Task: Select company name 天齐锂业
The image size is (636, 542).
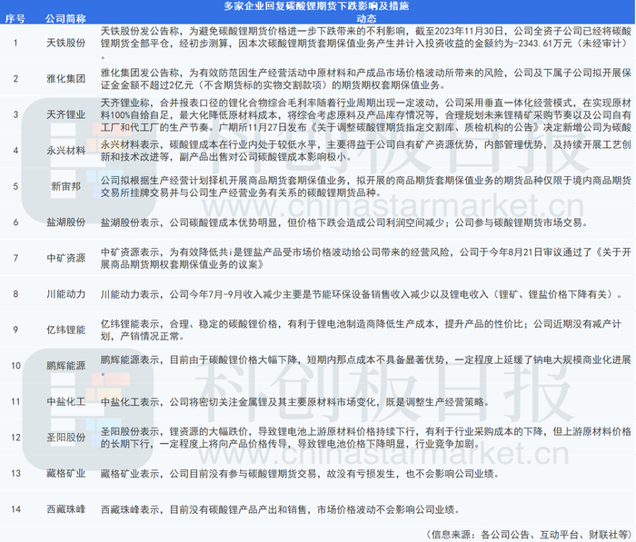Action: coord(66,114)
